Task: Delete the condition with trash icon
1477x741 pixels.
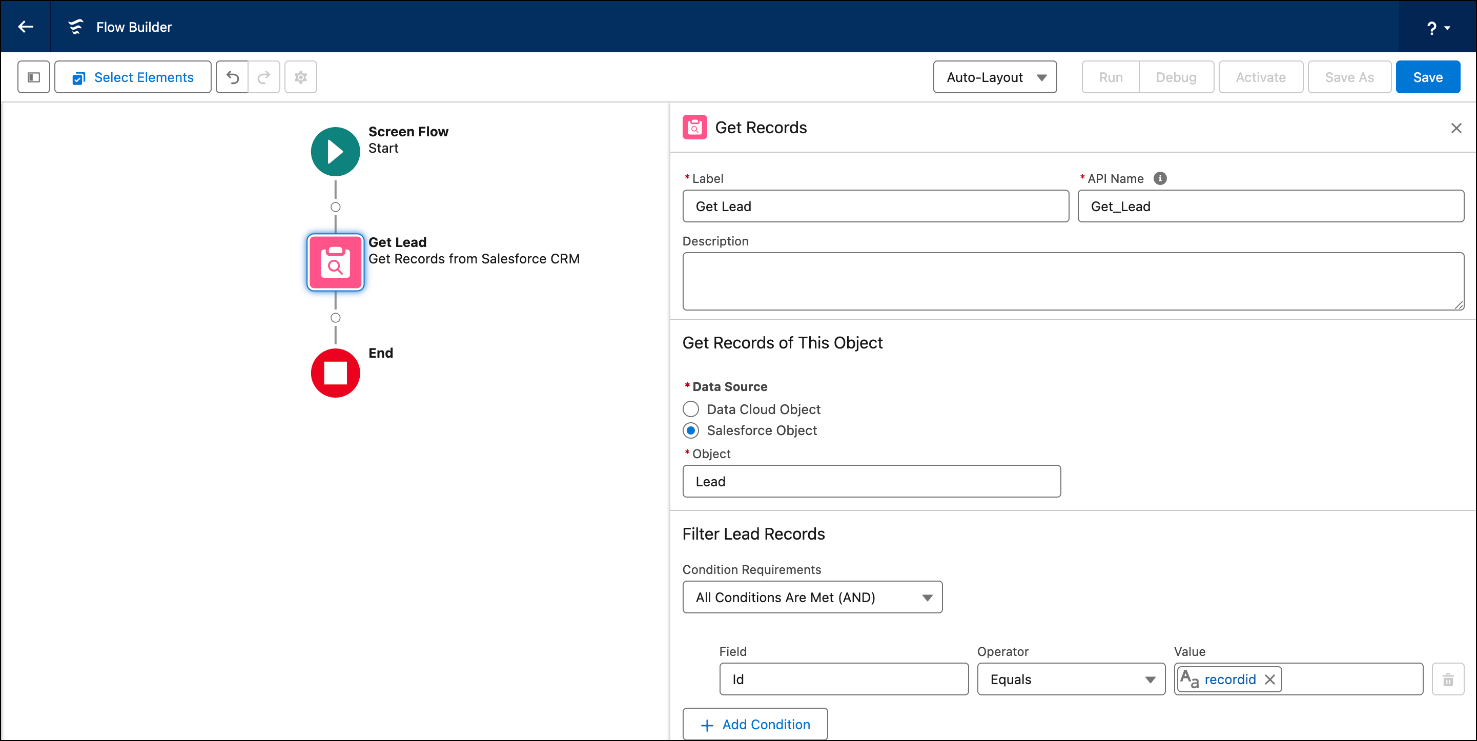Action: (1448, 679)
